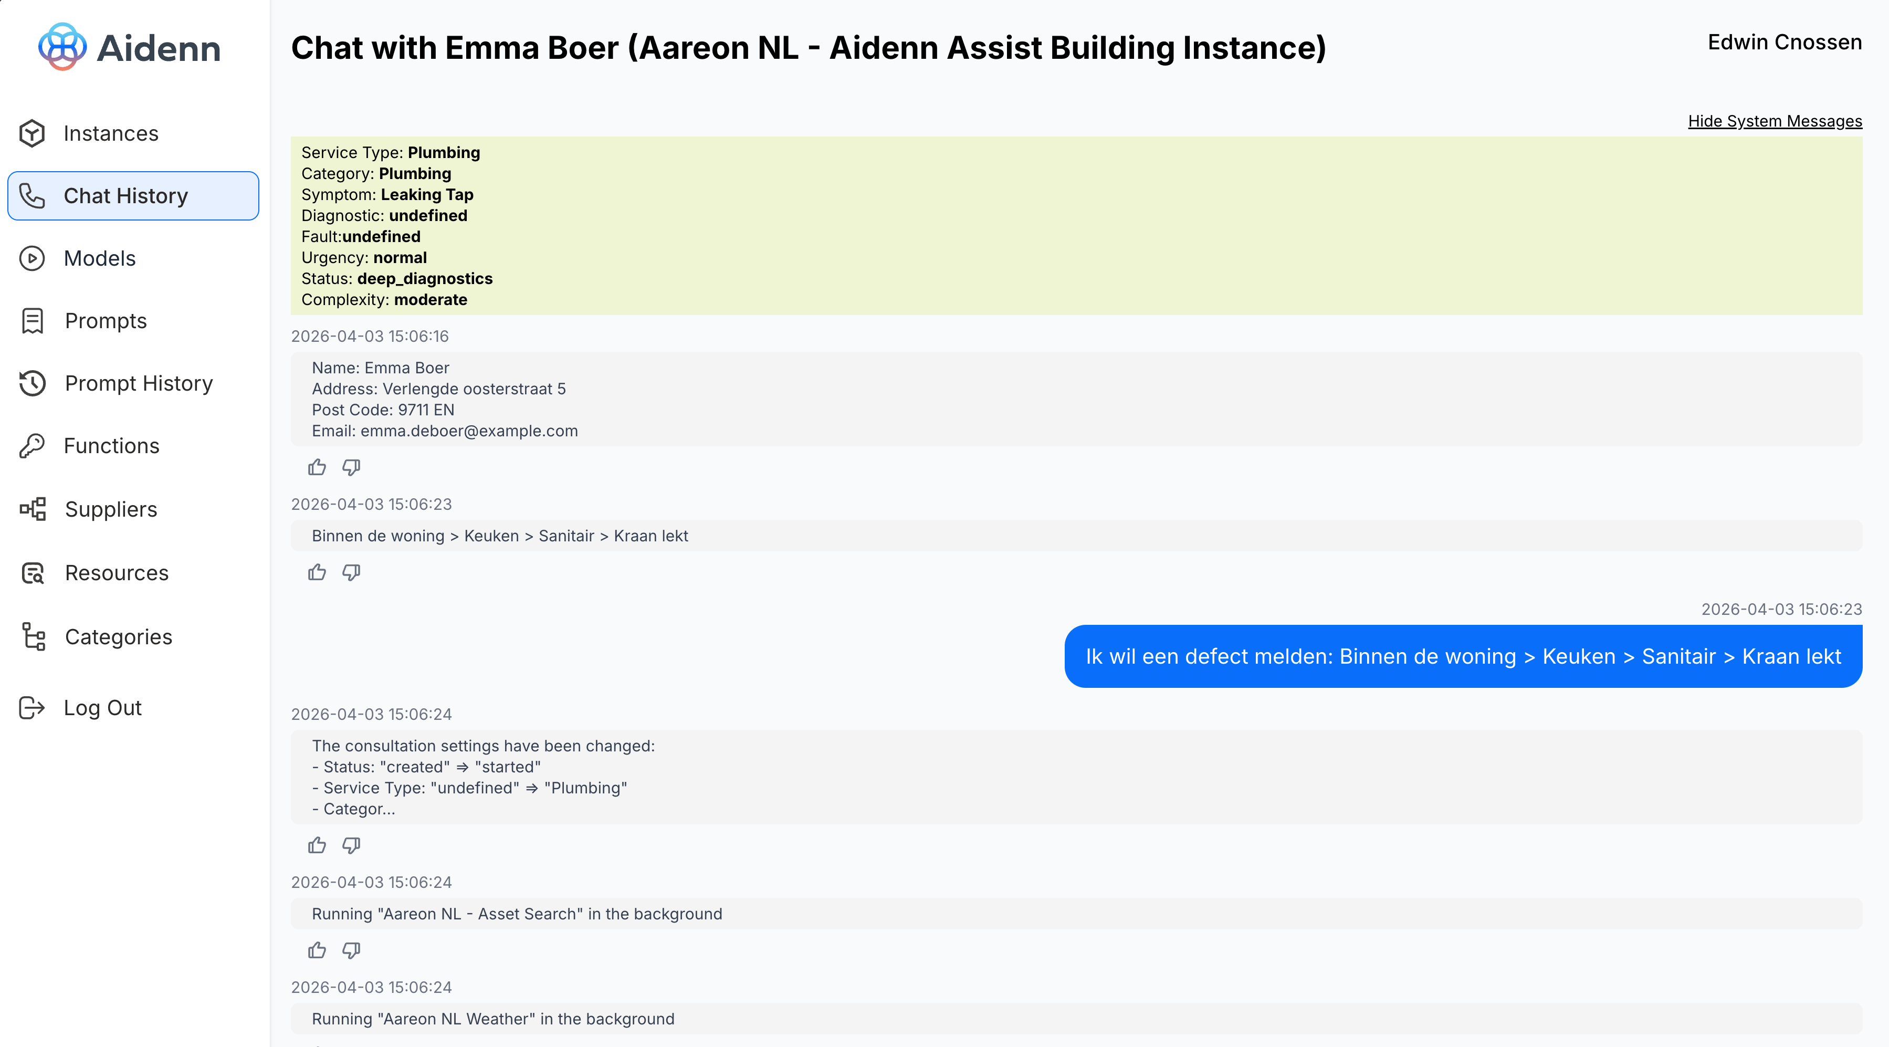Click the Models play-circle icon
Image resolution: width=1889 pixels, height=1047 pixels.
32,258
